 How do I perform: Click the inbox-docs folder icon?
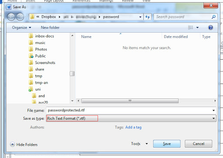(31, 36)
